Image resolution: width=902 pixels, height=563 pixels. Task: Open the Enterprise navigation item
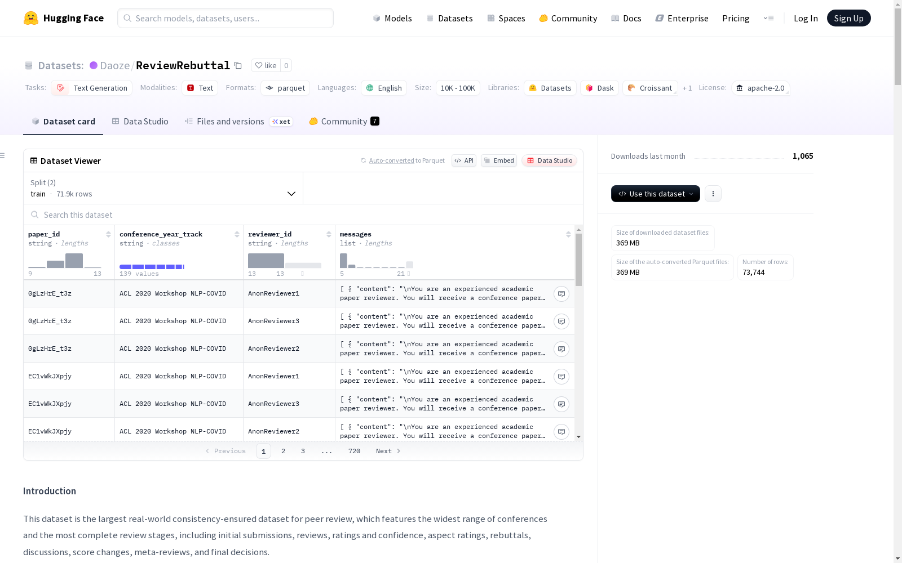(682, 18)
